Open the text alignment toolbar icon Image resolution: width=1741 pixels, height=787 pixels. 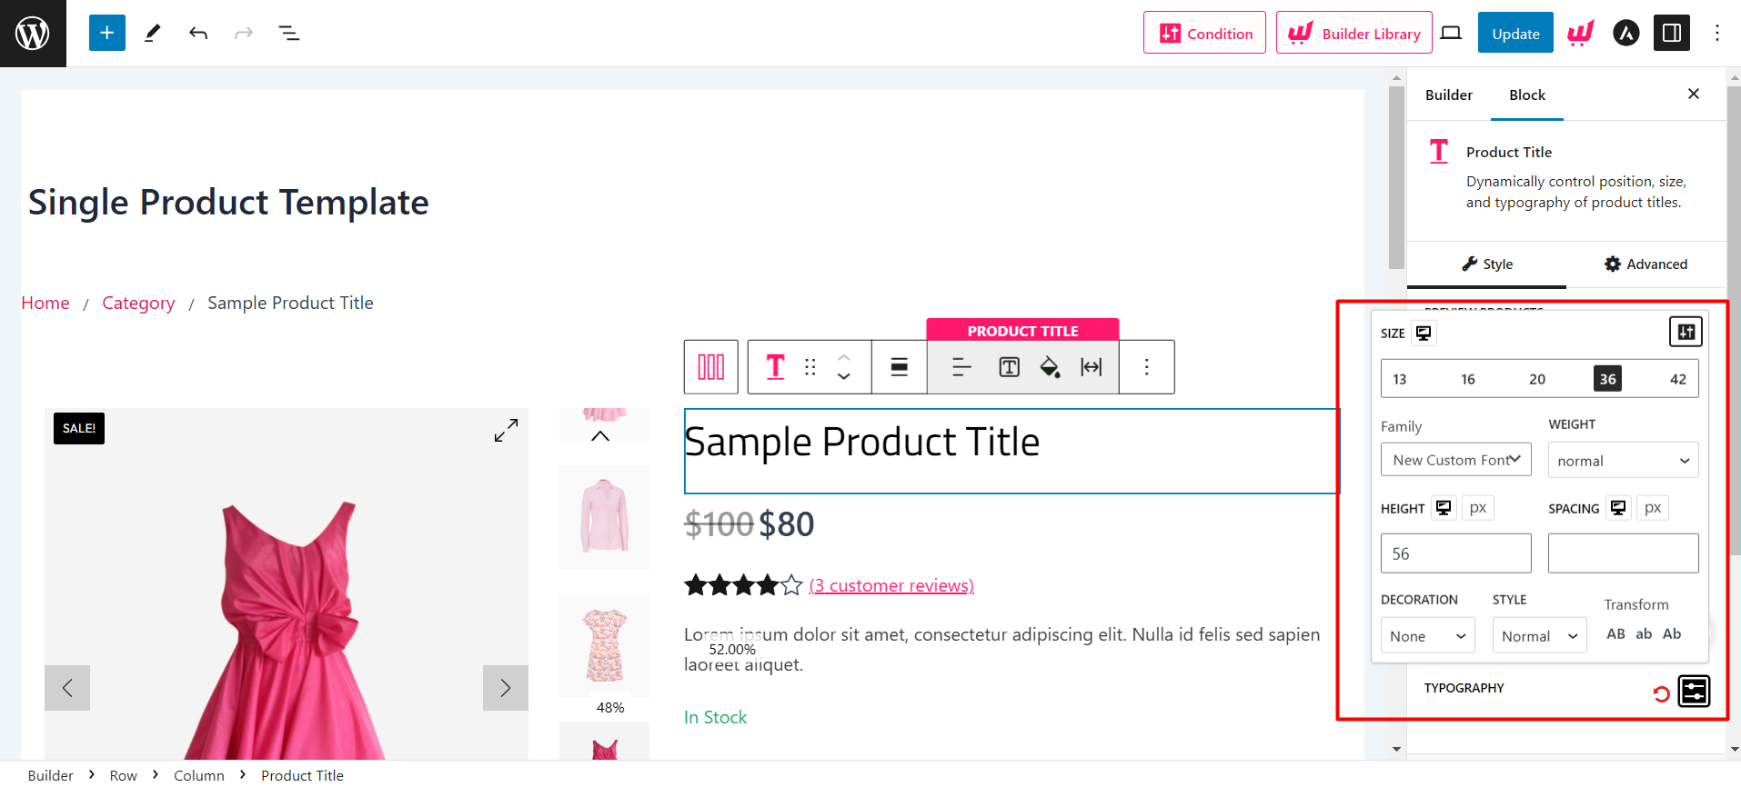click(x=961, y=367)
